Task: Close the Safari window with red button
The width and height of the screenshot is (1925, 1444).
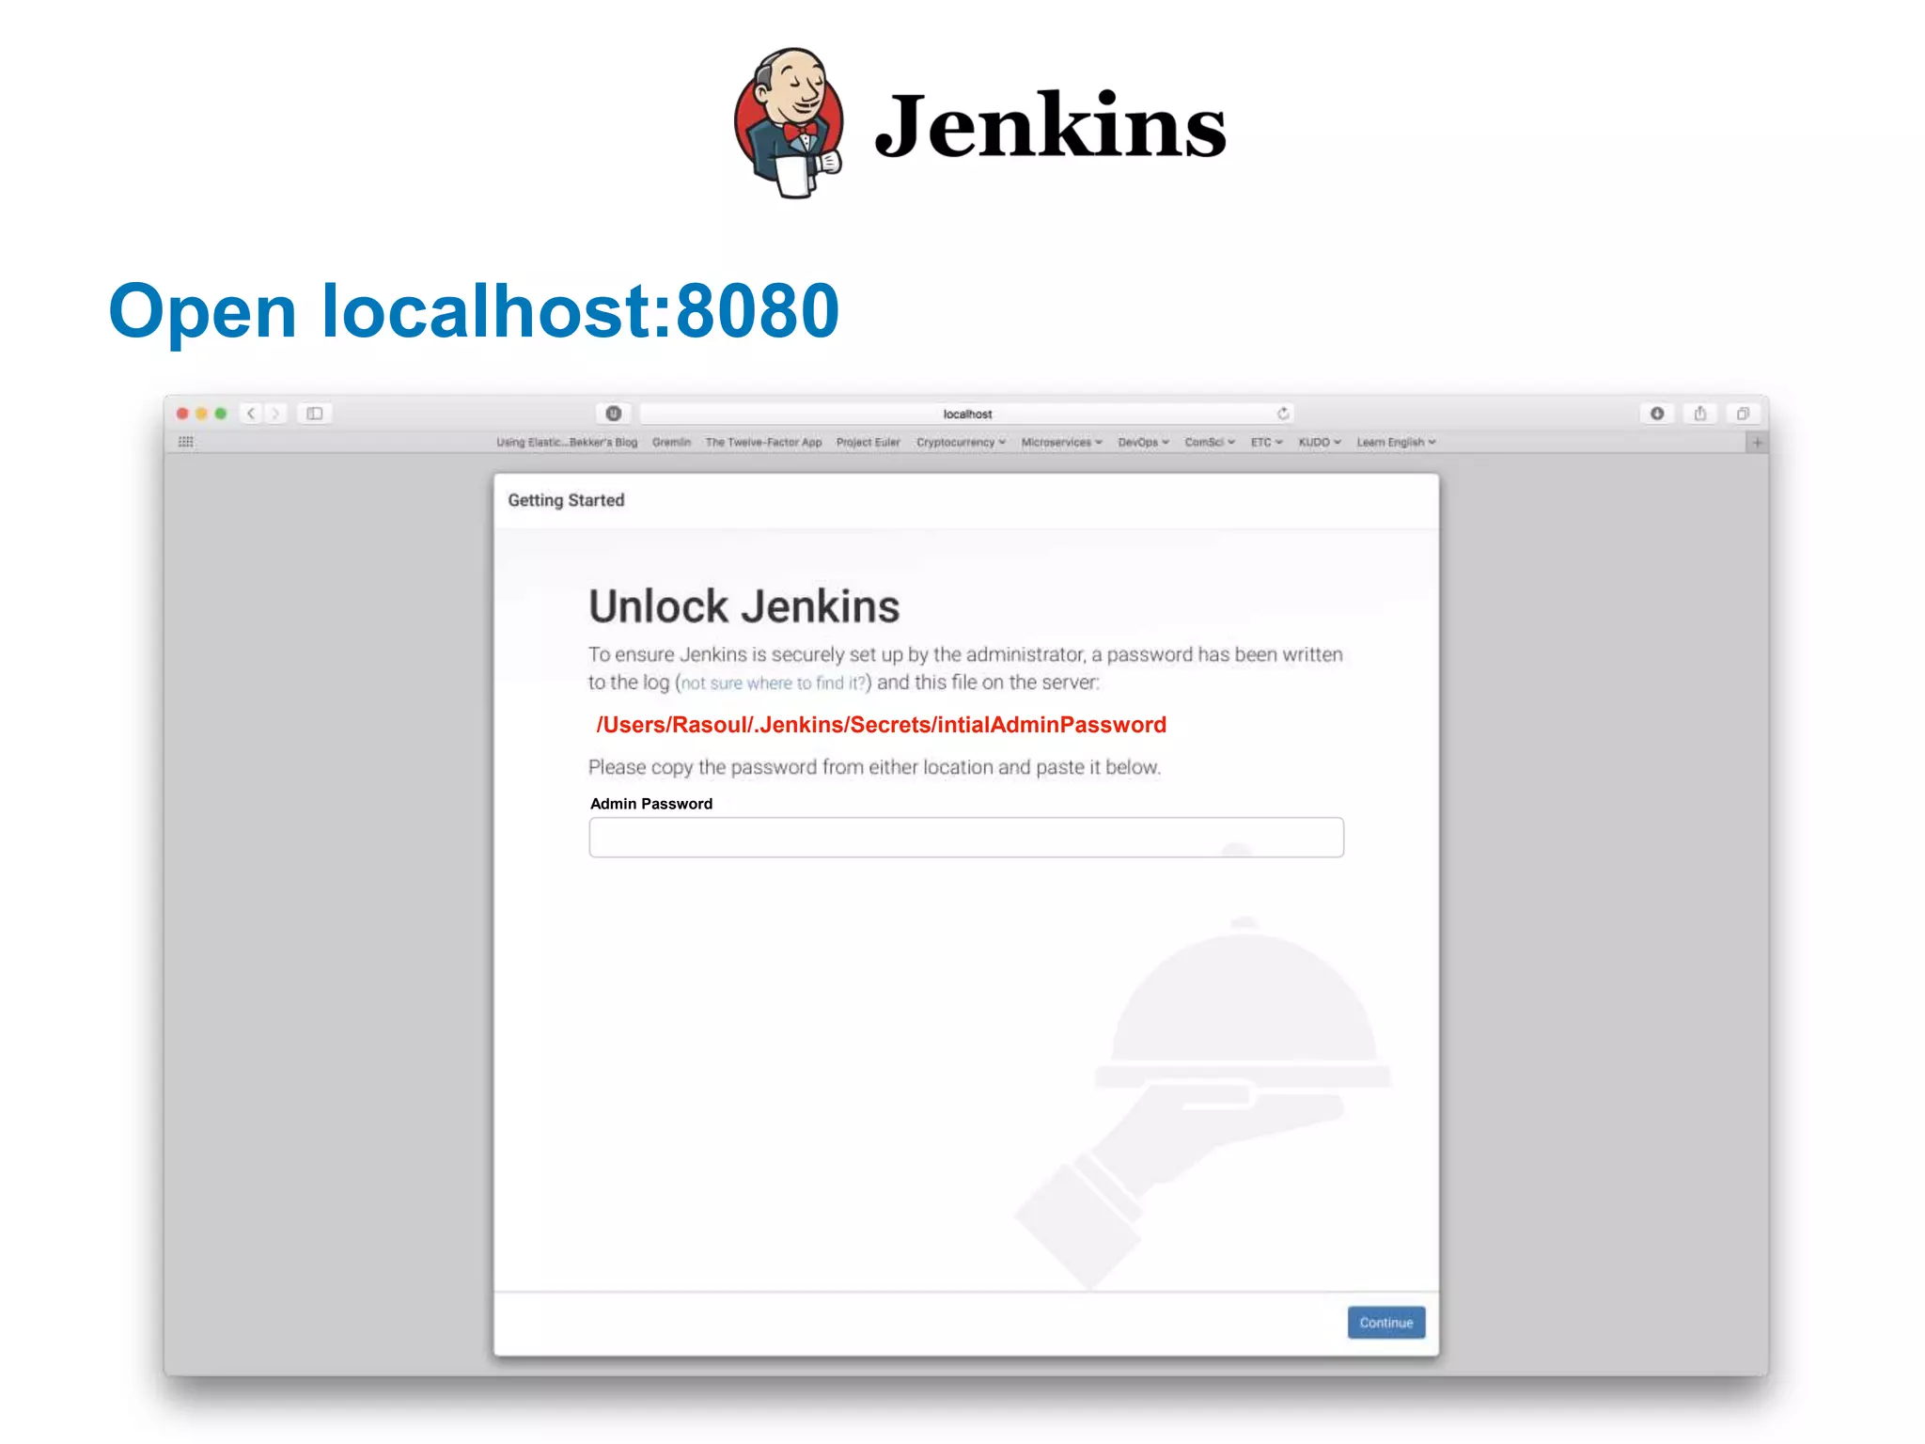Action: 182,414
